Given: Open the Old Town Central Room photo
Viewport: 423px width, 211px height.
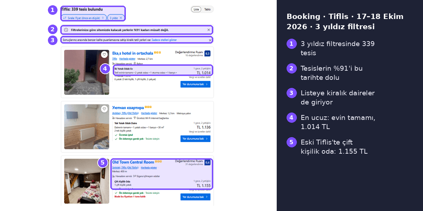Looking at the screenshot, I should point(87,181).
